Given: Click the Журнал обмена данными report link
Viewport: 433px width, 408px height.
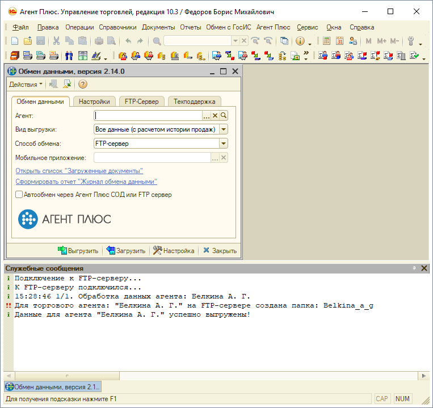Looking at the screenshot, I should coord(86,182).
